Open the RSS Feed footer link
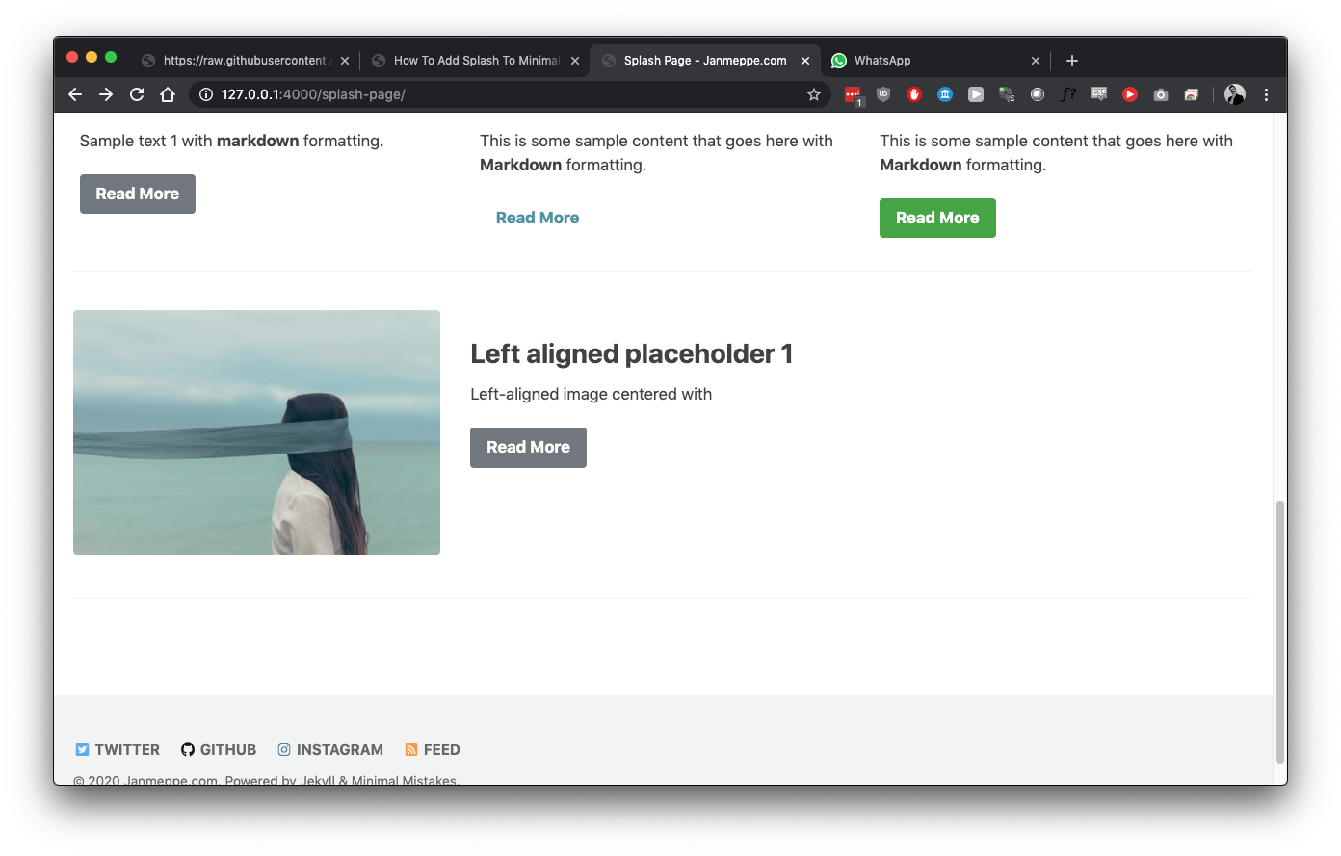 (x=433, y=749)
